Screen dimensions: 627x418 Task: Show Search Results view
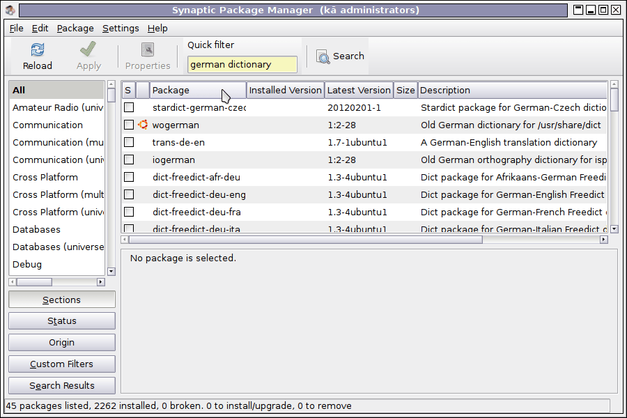62,385
